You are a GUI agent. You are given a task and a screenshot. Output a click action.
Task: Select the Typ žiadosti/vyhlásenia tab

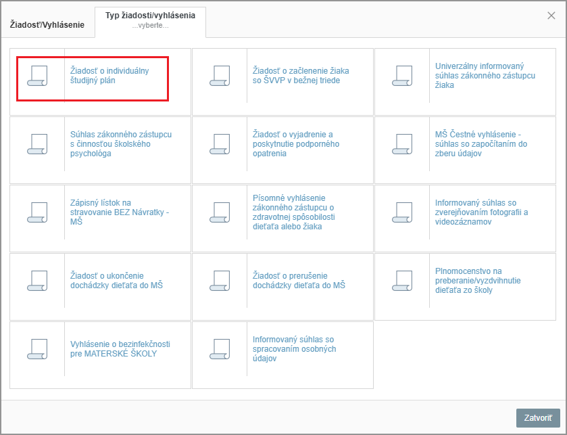tap(150, 20)
